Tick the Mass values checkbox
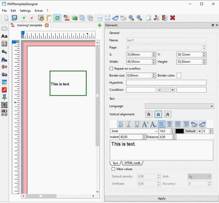 tap(113, 169)
